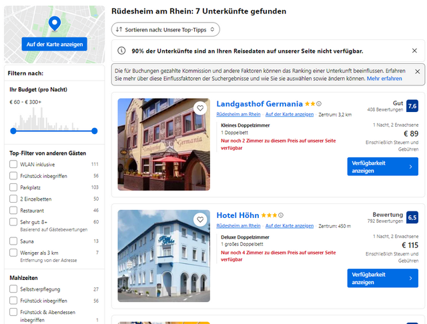Click Kleines Doppelzimmer room name
The width and height of the screenshot is (427, 324).
pyautogui.click(x=246, y=125)
